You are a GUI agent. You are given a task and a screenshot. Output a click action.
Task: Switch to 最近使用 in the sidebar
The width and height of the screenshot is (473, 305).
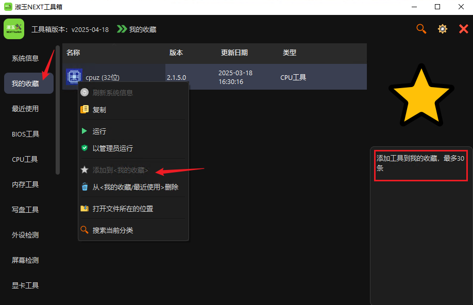[x=25, y=109]
